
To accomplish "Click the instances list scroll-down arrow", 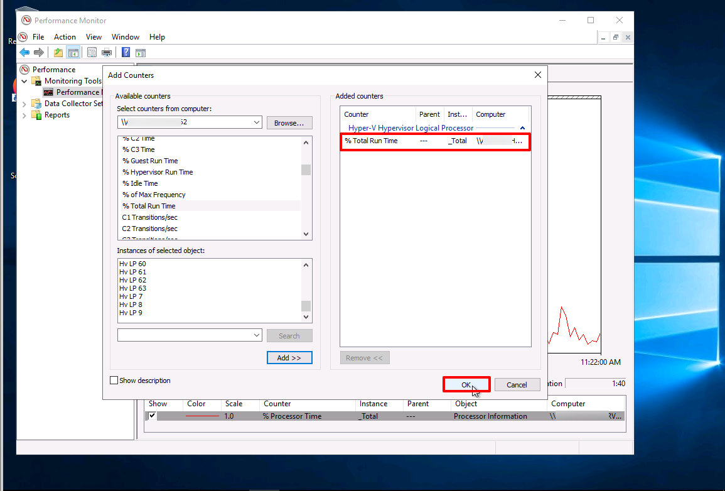I will pos(306,316).
